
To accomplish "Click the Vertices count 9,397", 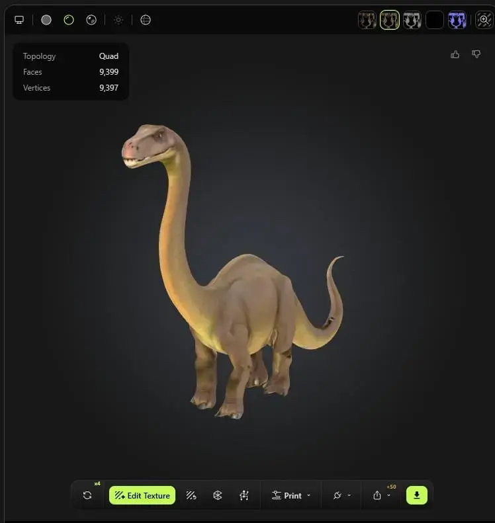I will coord(109,88).
